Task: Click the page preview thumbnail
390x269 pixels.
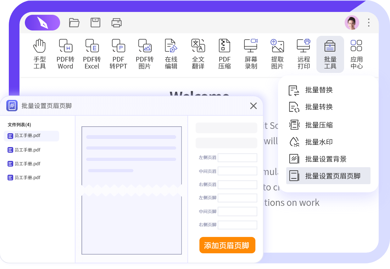Action: point(131,190)
